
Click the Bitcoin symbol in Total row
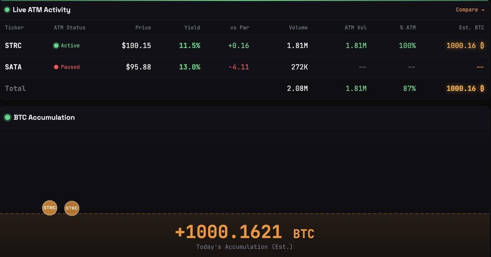click(482, 88)
